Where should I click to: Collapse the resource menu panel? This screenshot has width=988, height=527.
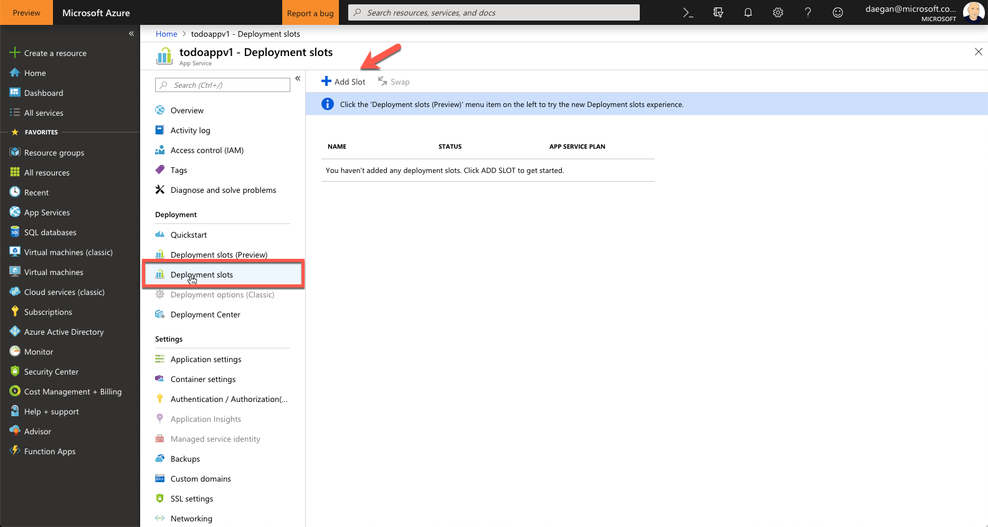point(298,78)
